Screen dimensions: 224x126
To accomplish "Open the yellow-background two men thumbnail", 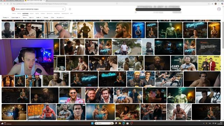I will (209, 63).
